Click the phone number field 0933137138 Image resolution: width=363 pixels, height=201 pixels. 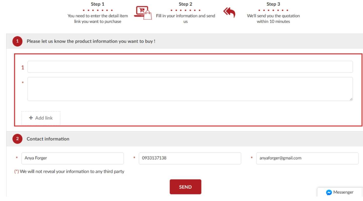(x=190, y=158)
